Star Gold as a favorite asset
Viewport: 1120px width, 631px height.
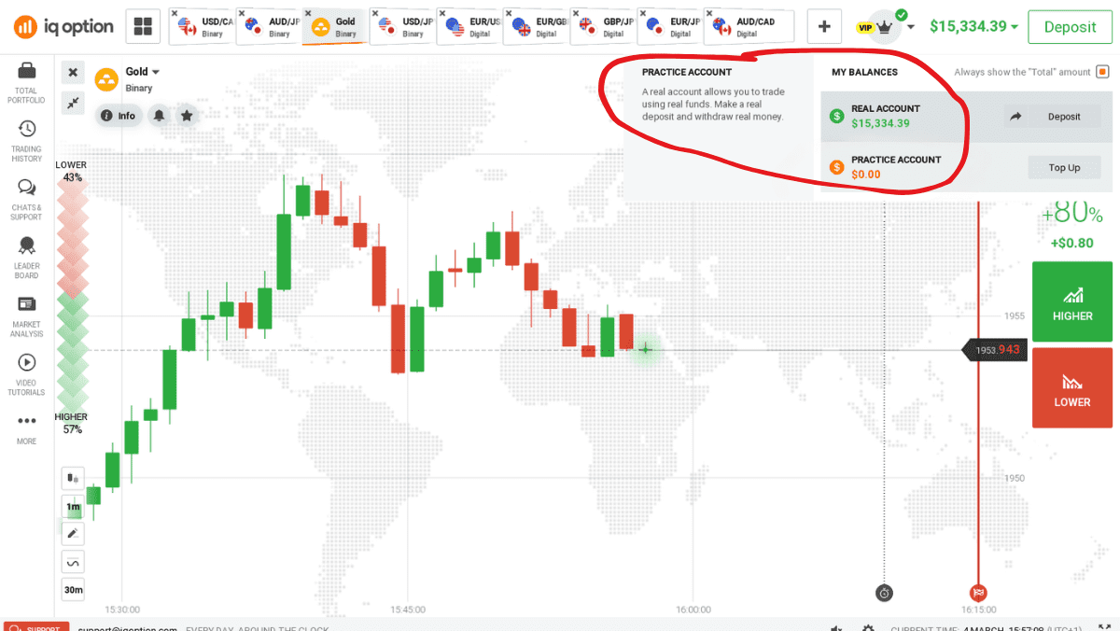pyautogui.click(x=188, y=116)
